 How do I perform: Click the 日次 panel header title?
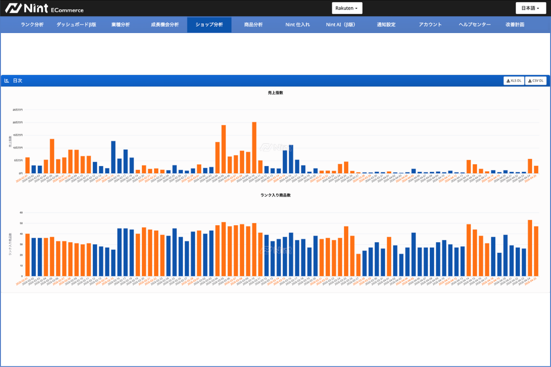[x=17, y=81]
